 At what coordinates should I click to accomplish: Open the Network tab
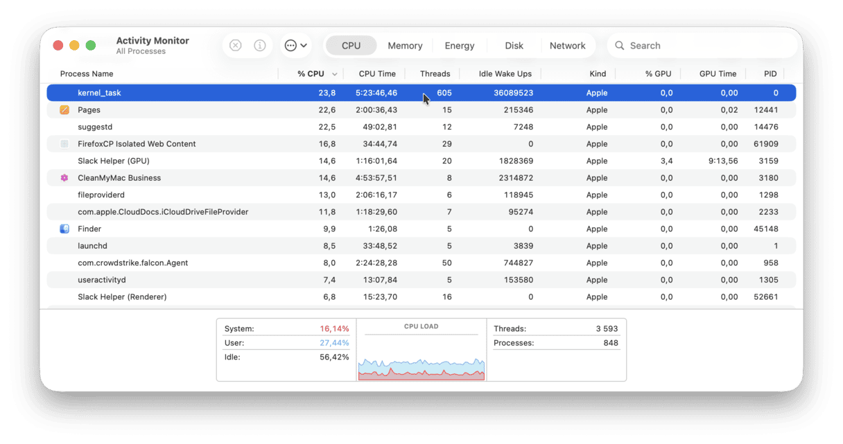coord(568,45)
